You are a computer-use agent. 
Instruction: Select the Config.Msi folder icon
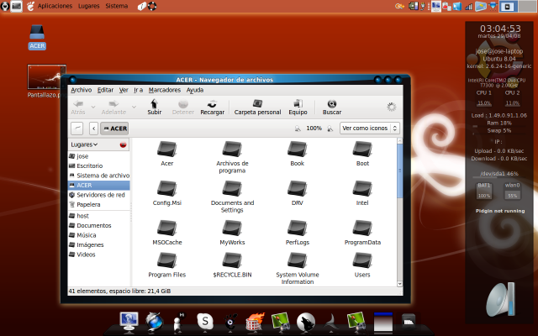(166, 188)
